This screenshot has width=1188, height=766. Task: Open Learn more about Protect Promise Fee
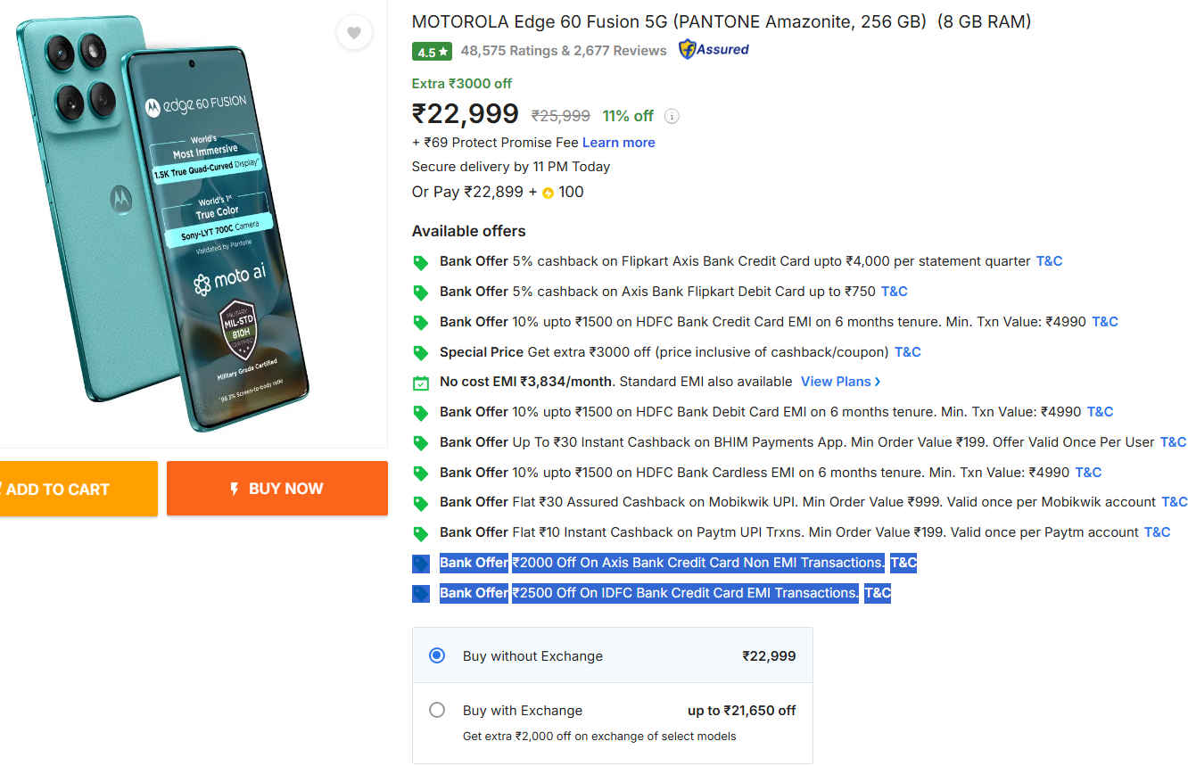tap(618, 143)
